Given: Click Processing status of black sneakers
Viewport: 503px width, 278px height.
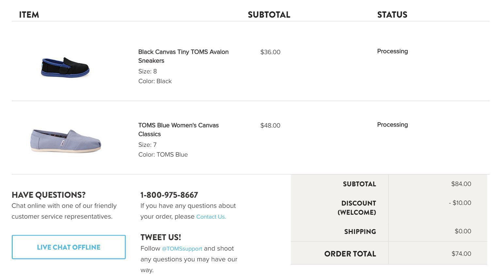Looking at the screenshot, I should (x=392, y=51).
